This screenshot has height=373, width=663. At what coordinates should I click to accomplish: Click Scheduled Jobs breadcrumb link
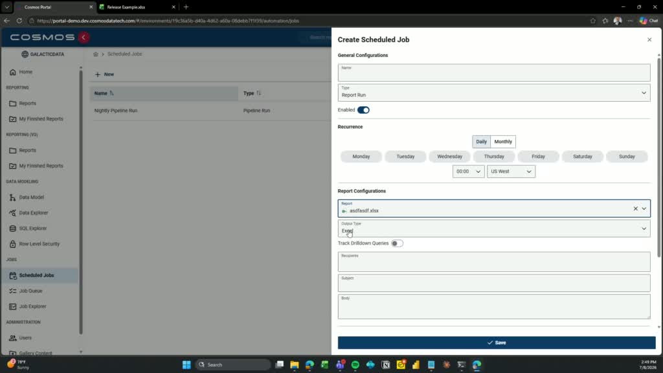click(x=125, y=54)
